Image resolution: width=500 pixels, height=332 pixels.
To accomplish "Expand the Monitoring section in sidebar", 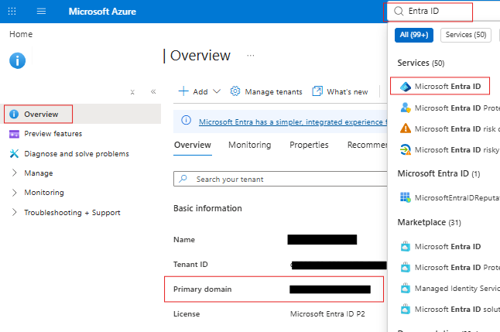I will (x=15, y=193).
